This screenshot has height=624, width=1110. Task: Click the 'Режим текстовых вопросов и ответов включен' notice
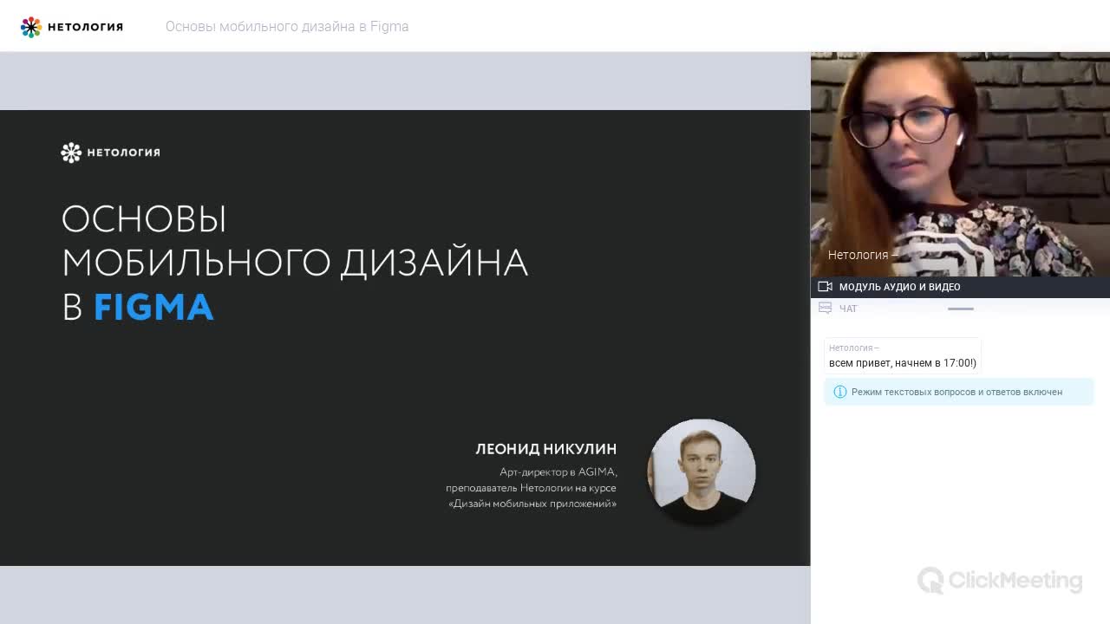point(959,392)
